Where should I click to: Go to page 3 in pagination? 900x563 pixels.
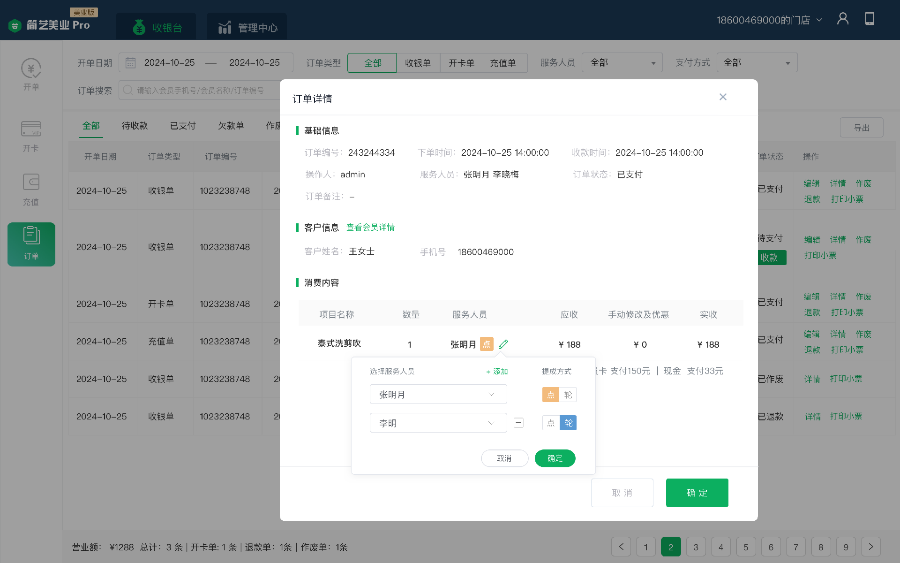[696, 547]
